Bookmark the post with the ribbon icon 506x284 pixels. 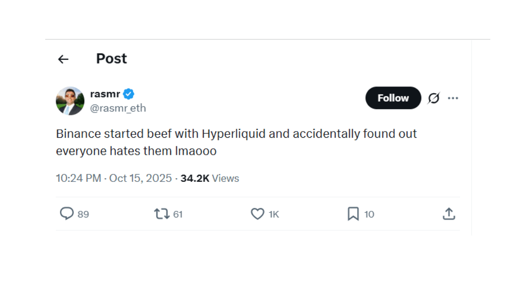pyautogui.click(x=353, y=214)
